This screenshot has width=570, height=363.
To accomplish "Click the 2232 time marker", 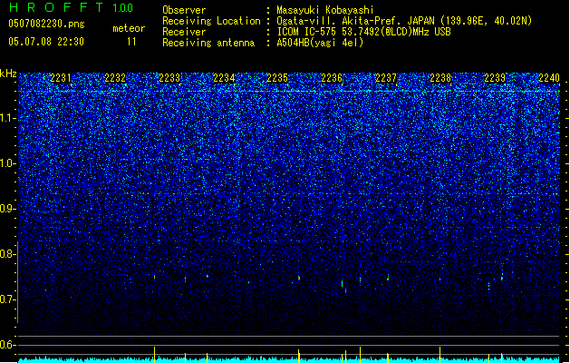I will [115, 78].
